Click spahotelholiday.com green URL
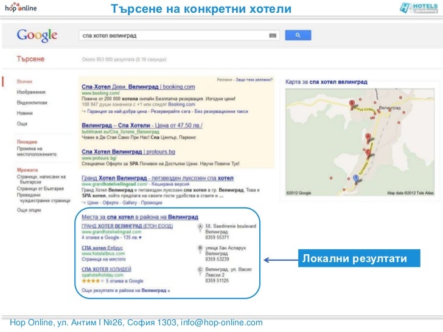 coord(103,275)
